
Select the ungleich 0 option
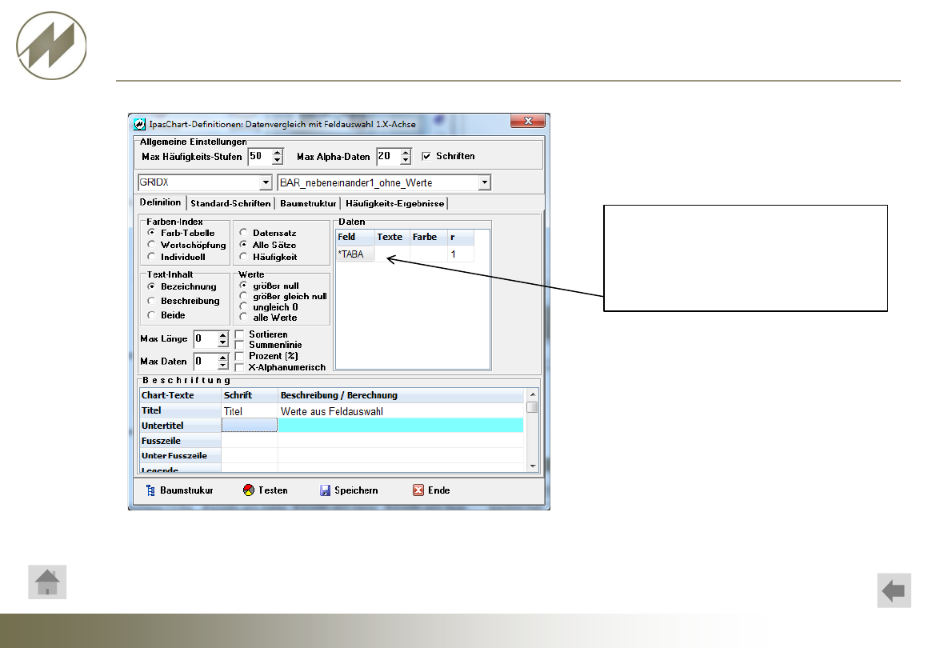[x=243, y=306]
